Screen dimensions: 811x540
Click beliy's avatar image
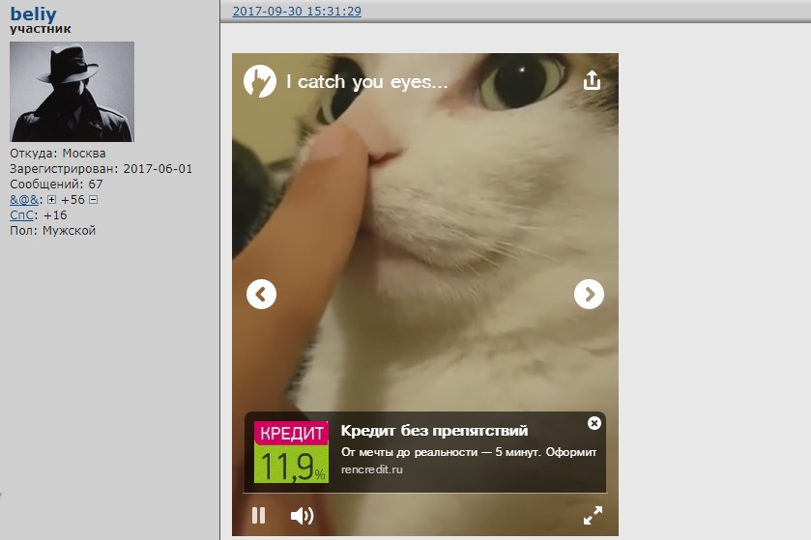[72, 92]
